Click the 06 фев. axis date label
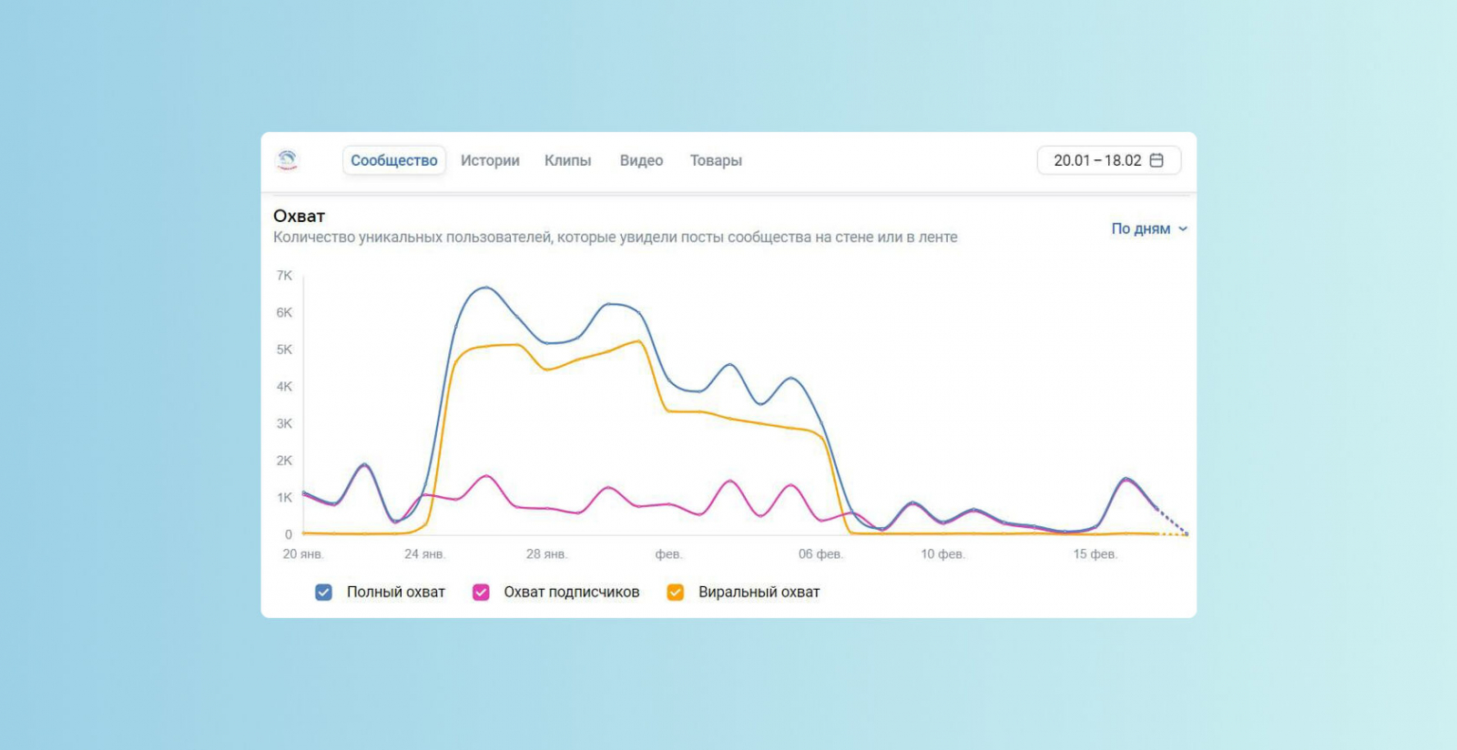Viewport: 1457px width, 750px height. tap(820, 553)
